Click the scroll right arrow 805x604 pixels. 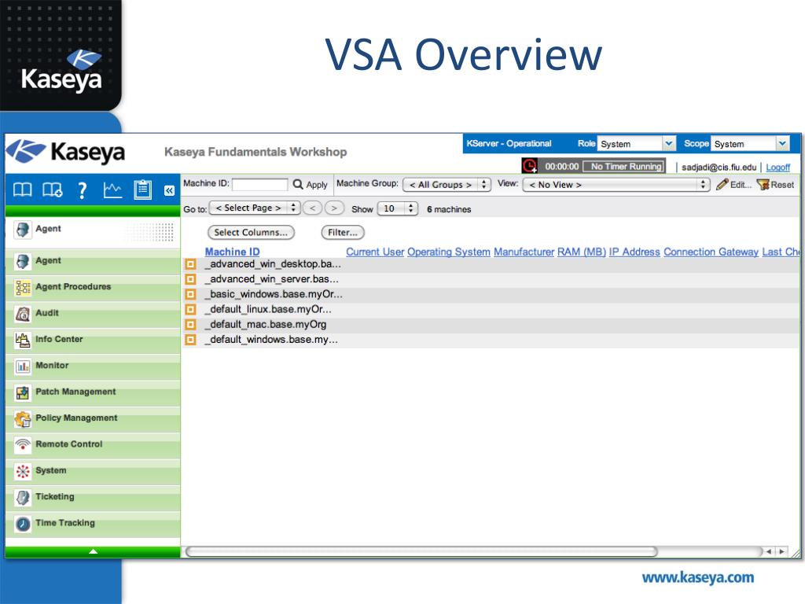[x=781, y=551]
